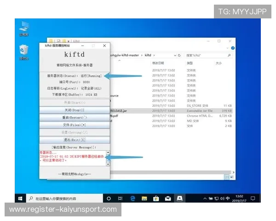Open the This PC desktop icon

click(x=23, y=28)
